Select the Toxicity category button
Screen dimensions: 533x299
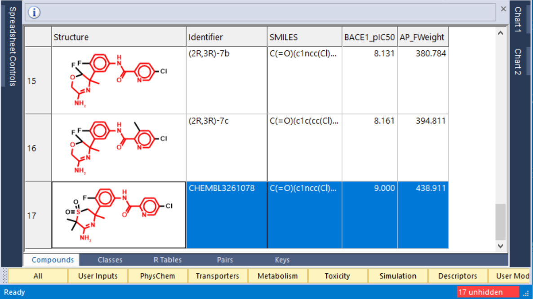point(338,276)
